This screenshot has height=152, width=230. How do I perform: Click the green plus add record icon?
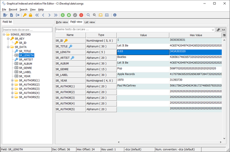(62, 15)
